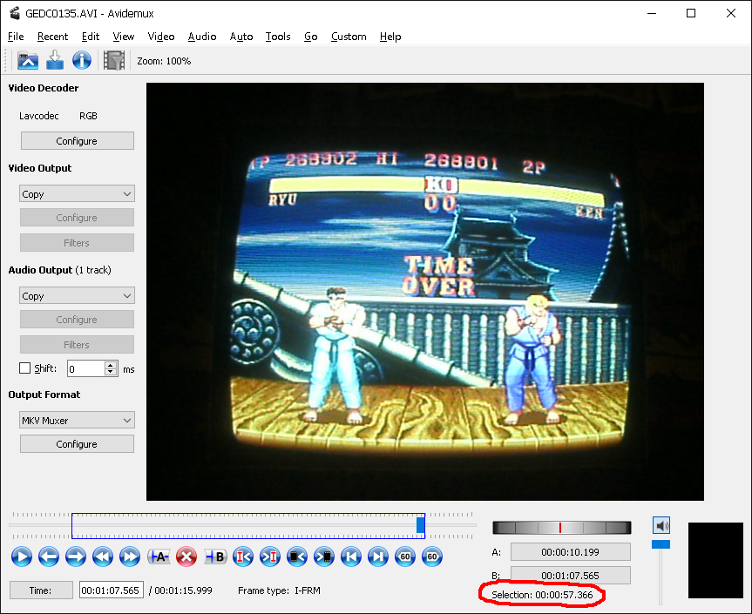Open the Audio menu

202,37
